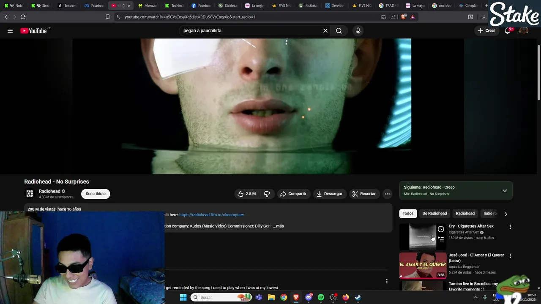The width and height of the screenshot is (541, 304).
Task: Run the search with the magnifier button
Action: coord(339,30)
